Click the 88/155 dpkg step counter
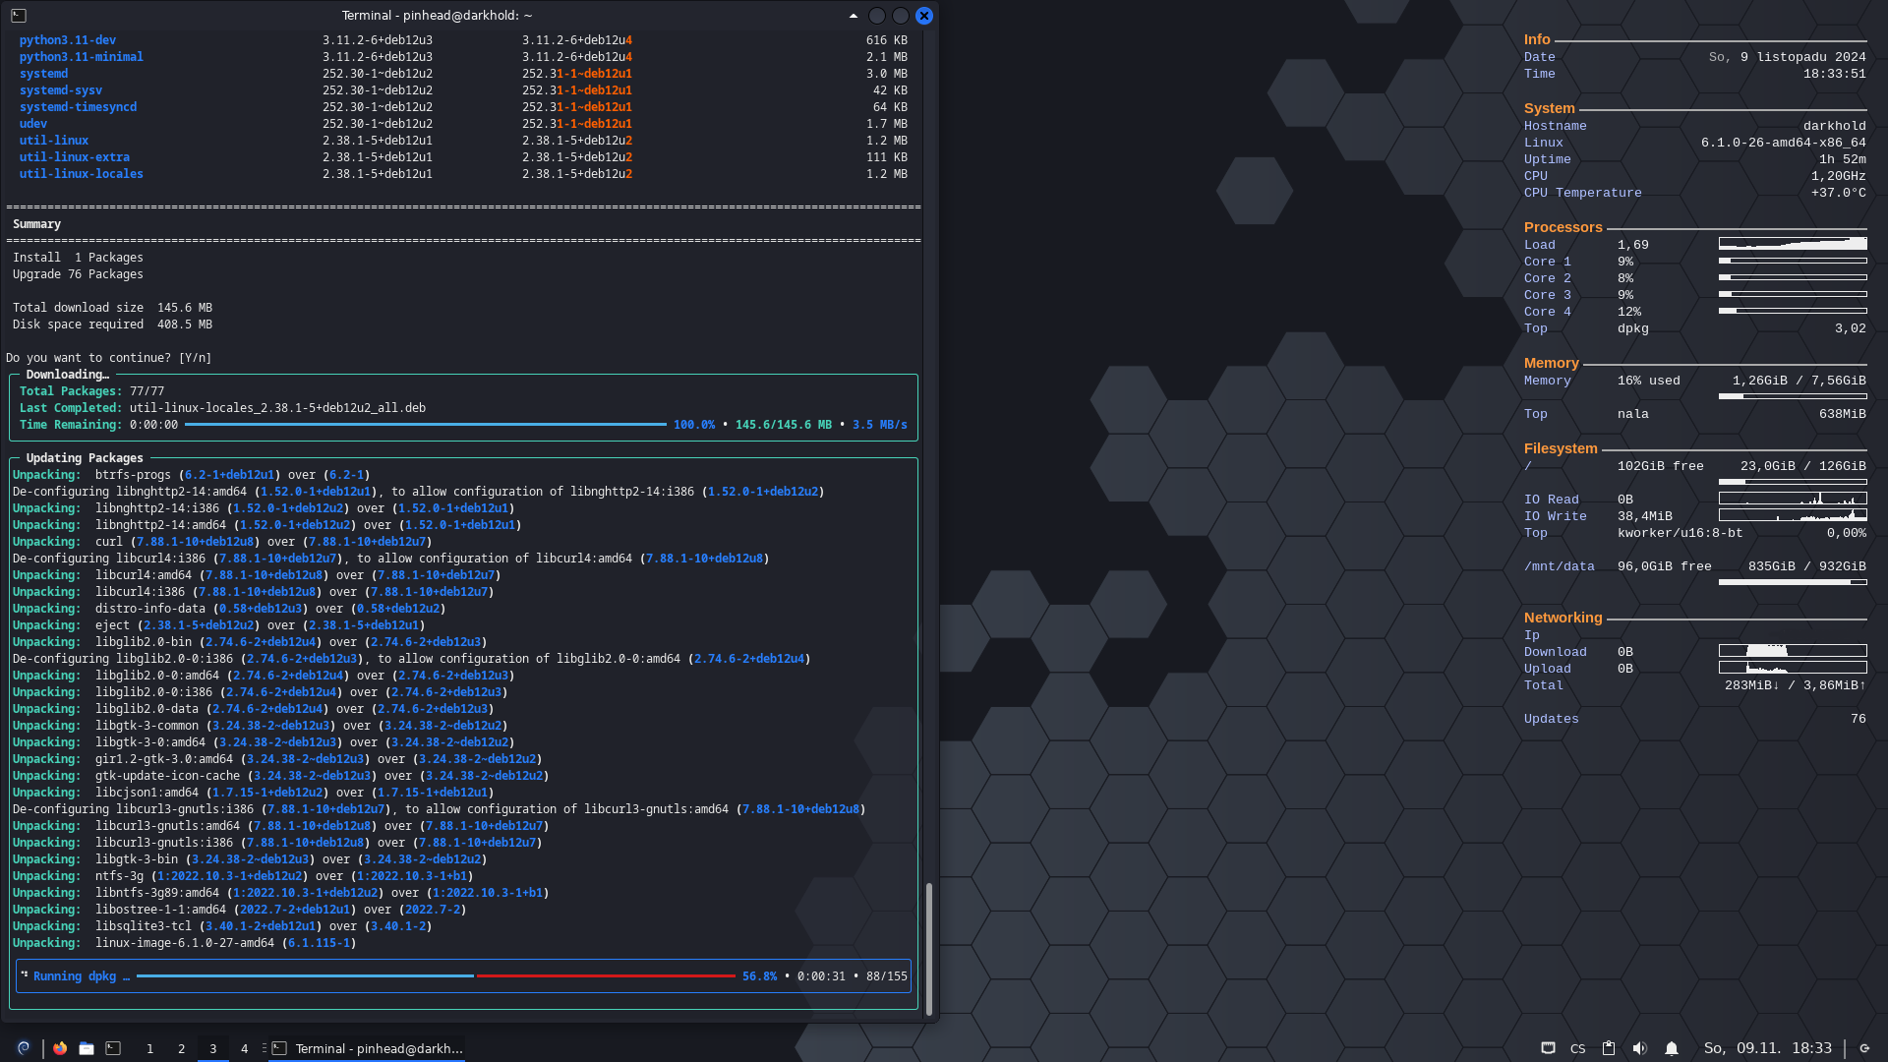 [x=887, y=976]
